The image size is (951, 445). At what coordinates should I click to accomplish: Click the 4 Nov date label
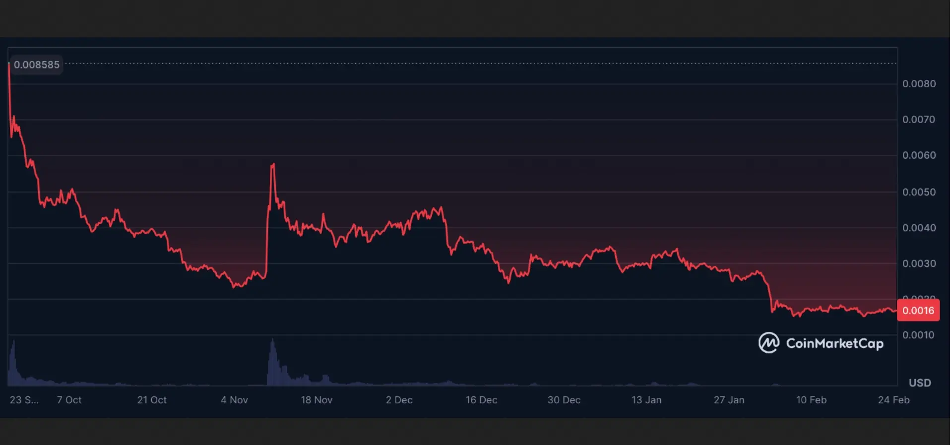[234, 400]
